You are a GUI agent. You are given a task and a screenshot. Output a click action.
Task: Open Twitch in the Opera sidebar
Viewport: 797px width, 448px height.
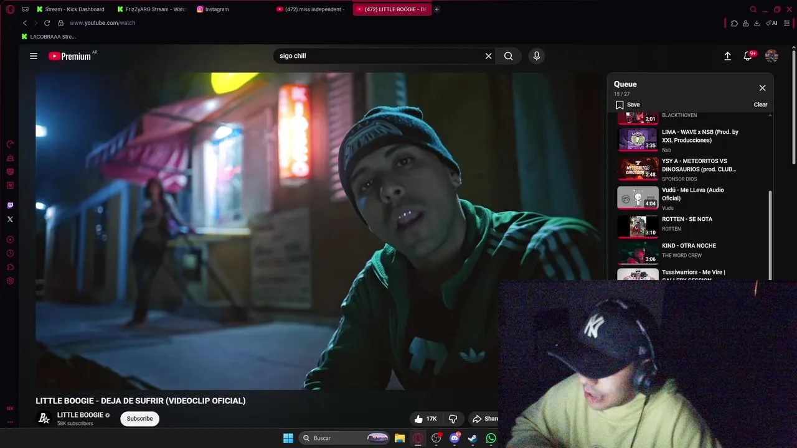click(x=10, y=205)
